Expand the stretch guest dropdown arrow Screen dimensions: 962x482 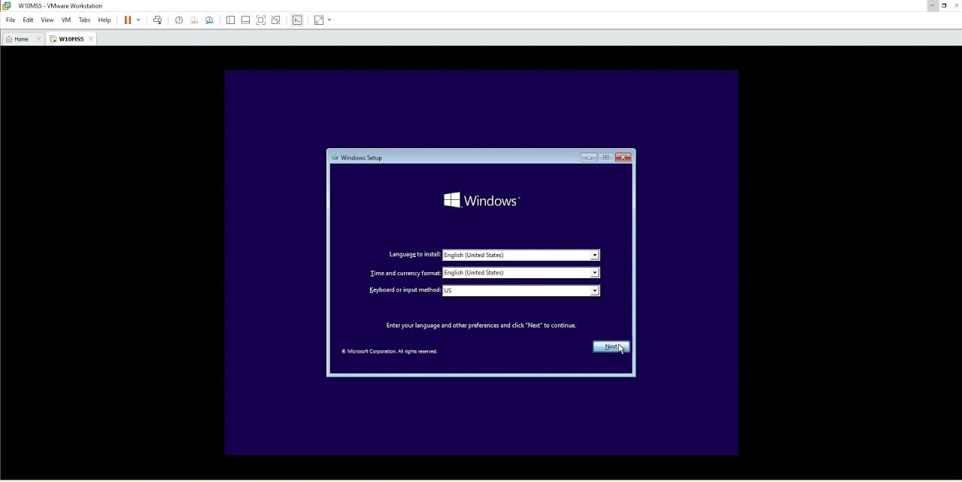329,20
